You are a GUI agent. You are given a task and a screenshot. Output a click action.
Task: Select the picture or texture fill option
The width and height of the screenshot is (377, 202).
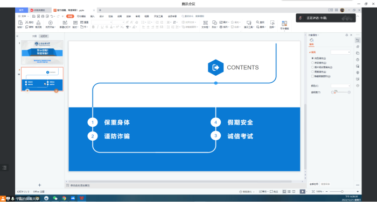[x=312, y=67]
